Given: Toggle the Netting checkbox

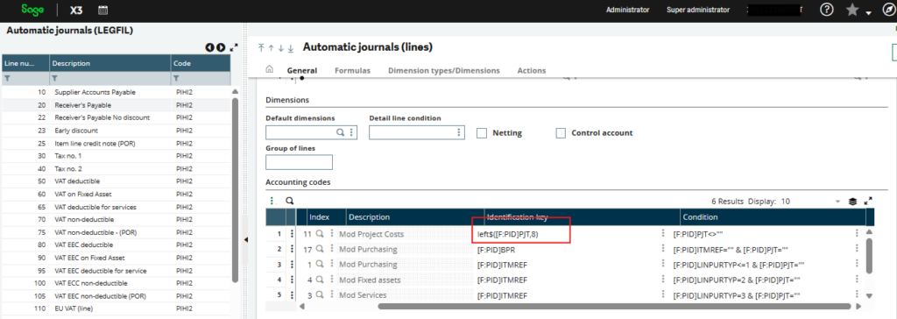Looking at the screenshot, I should (482, 133).
